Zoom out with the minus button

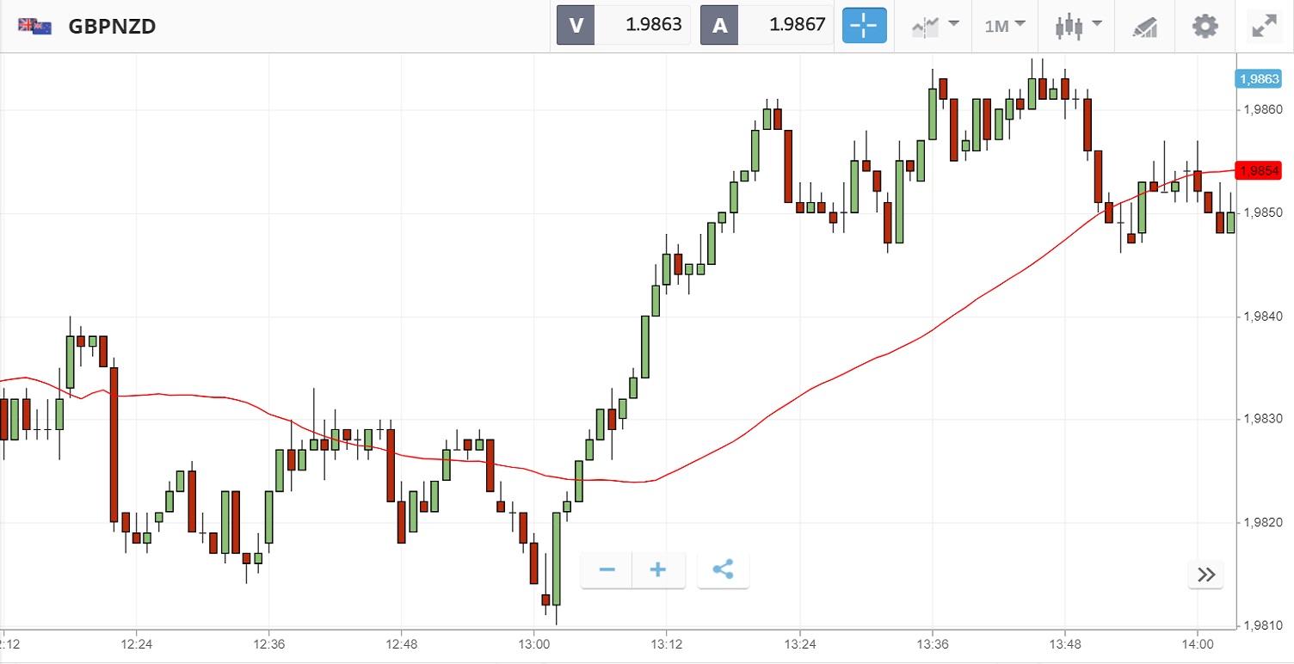[x=607, y=570]
